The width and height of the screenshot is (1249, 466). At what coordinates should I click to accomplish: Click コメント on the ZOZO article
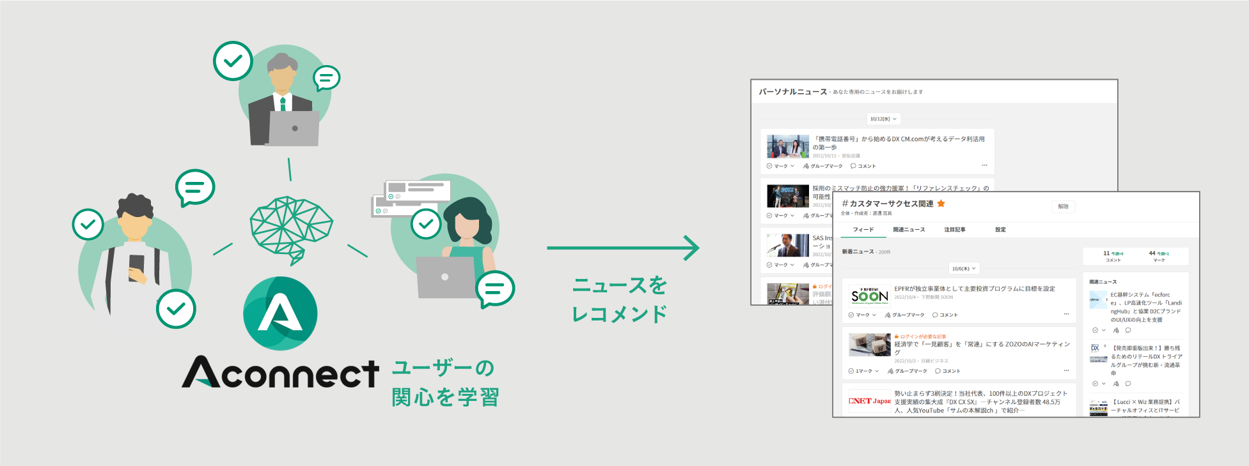tap(947, 371)
